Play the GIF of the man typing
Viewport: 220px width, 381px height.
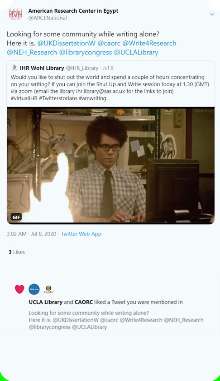(111, 165)
